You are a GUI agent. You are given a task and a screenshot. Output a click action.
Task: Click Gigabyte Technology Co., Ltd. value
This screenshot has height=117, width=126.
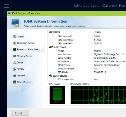pos(109,54)
